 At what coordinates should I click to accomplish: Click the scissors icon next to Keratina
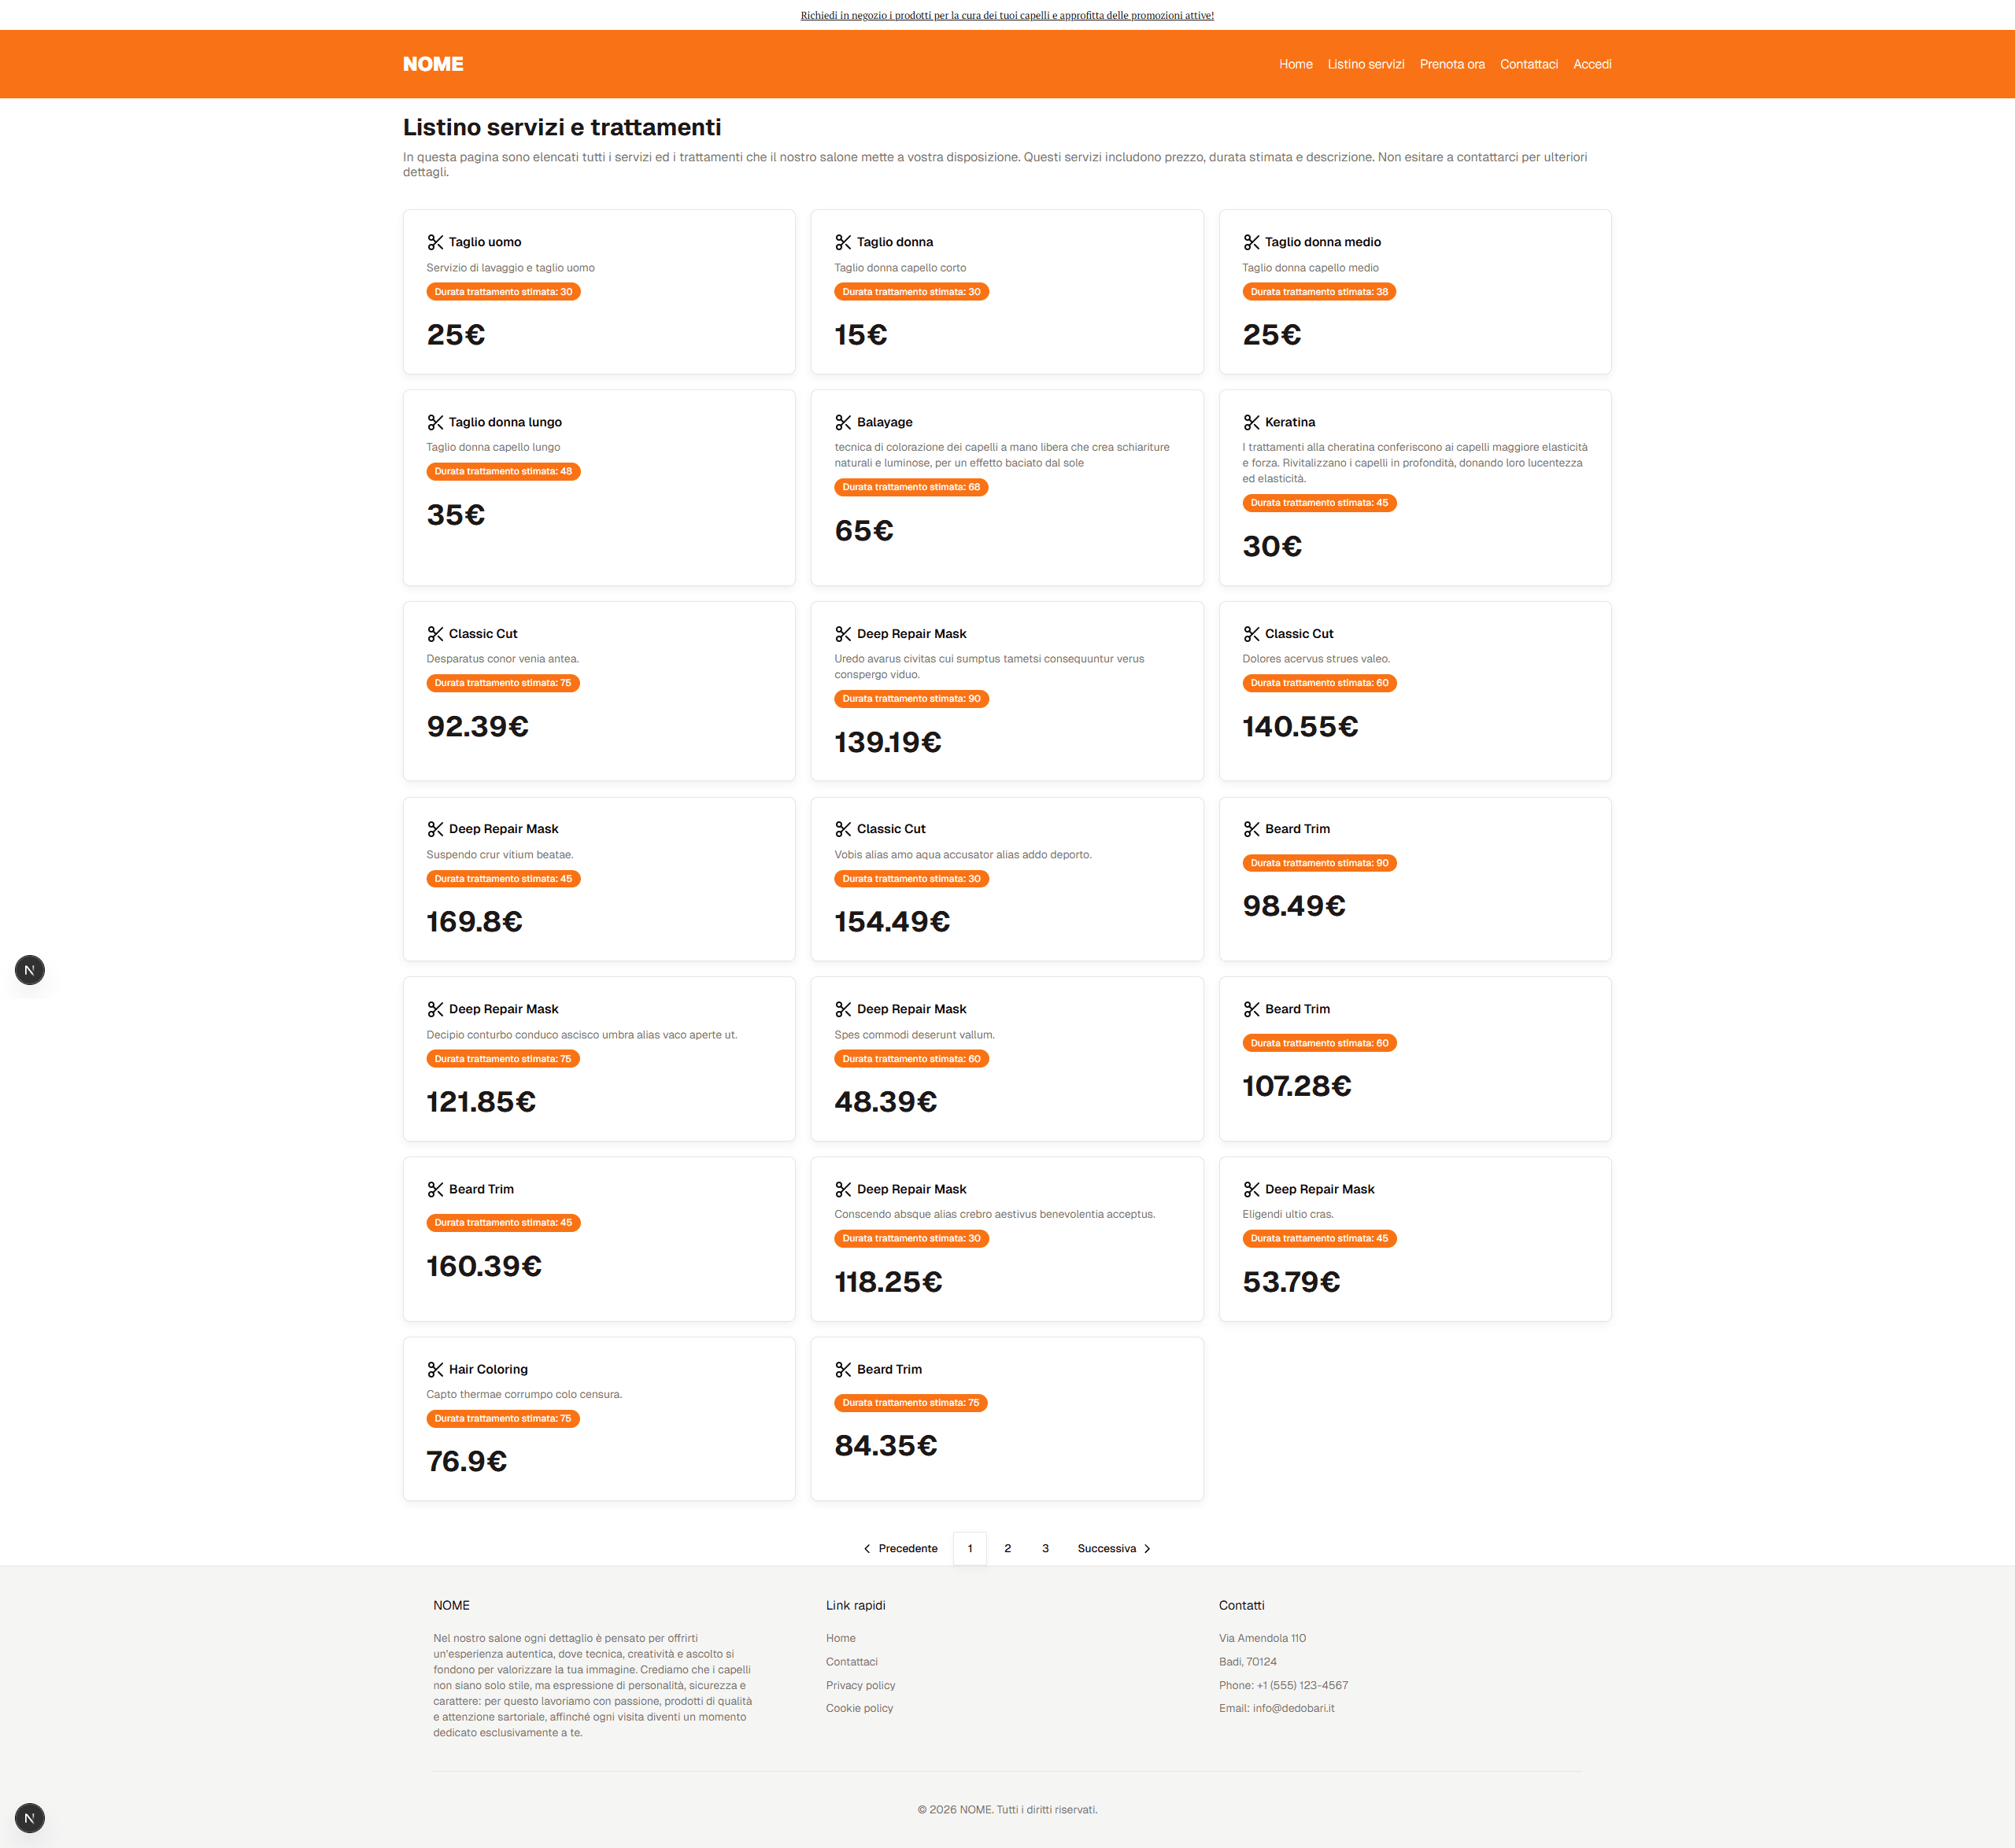[x=1252, y=421]
